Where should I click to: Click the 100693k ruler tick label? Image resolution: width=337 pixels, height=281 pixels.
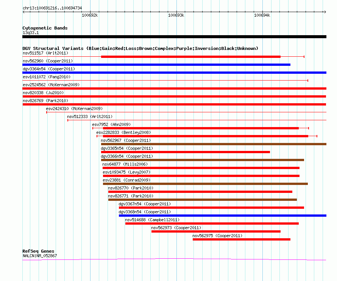[x=176, y=15]
